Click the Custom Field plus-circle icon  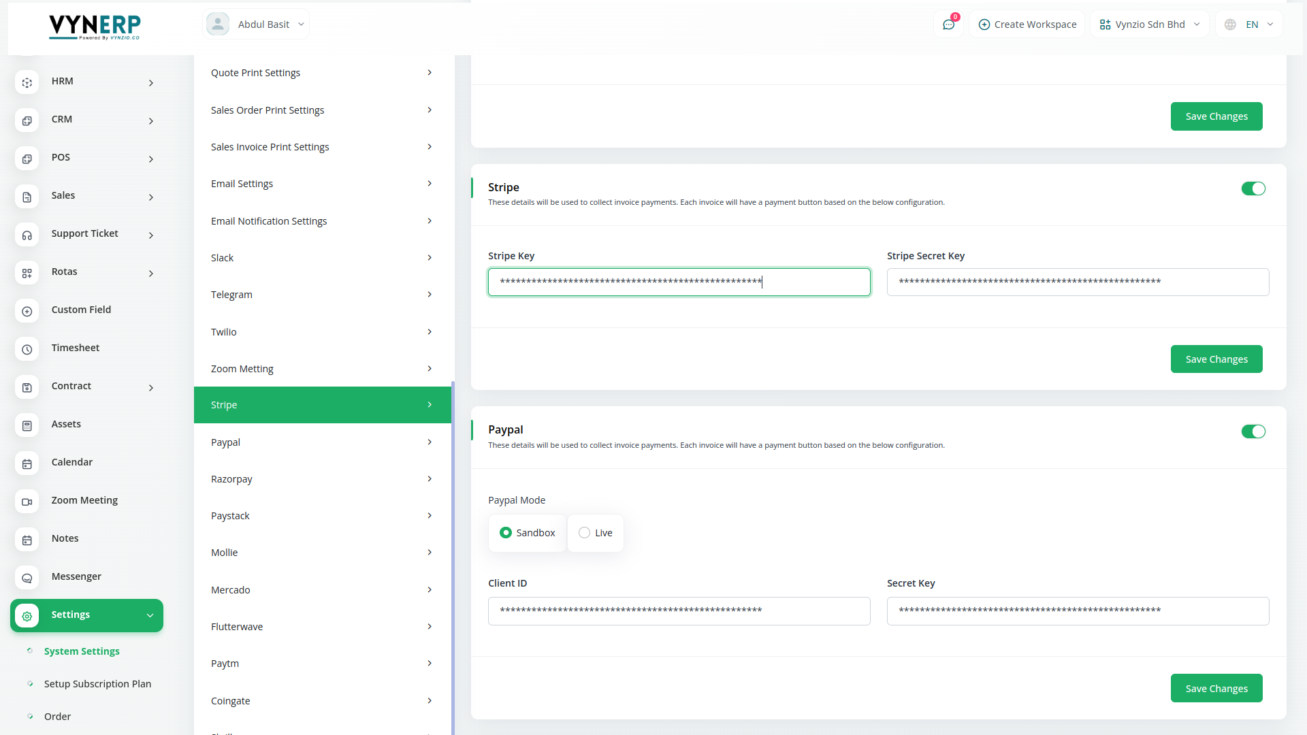pyautogui.click(x=27, y=311)
